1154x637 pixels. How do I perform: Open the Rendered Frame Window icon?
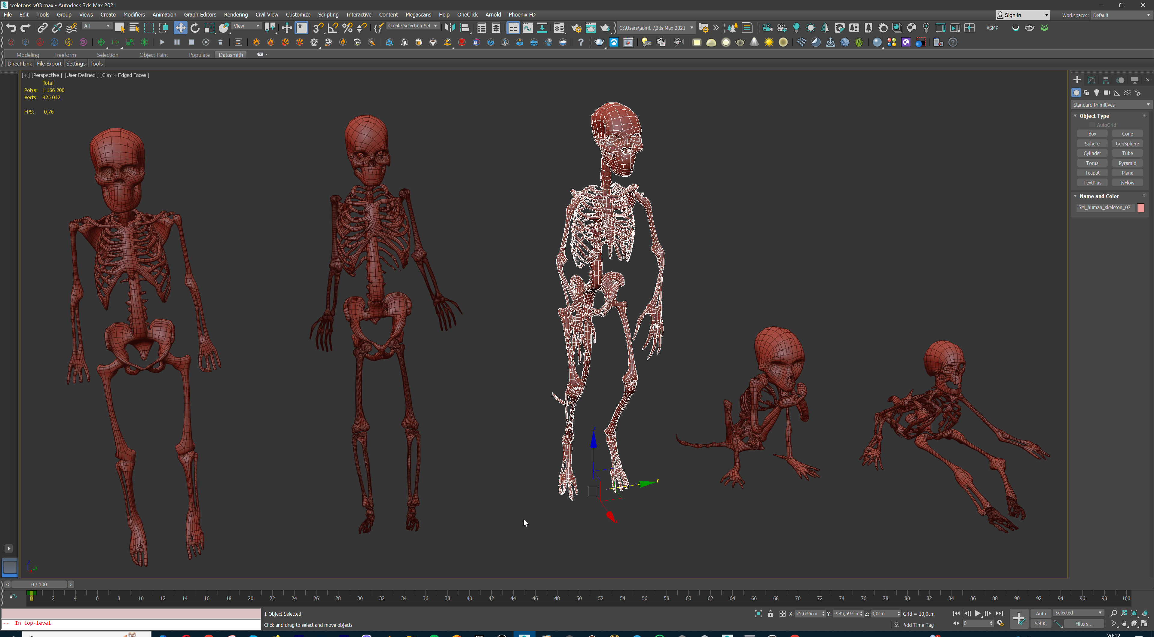click(x=591, y=28)
